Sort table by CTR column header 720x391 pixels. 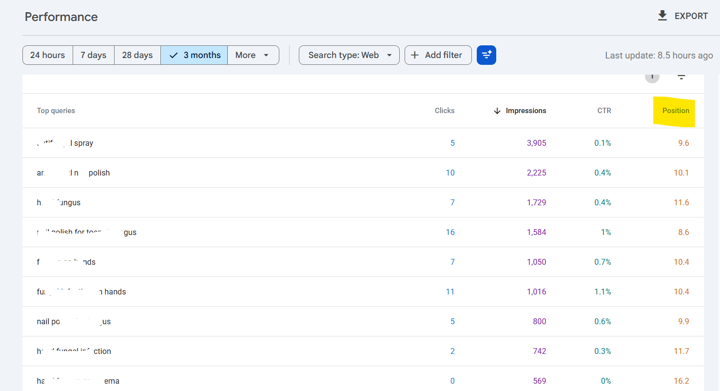point(604,111)
